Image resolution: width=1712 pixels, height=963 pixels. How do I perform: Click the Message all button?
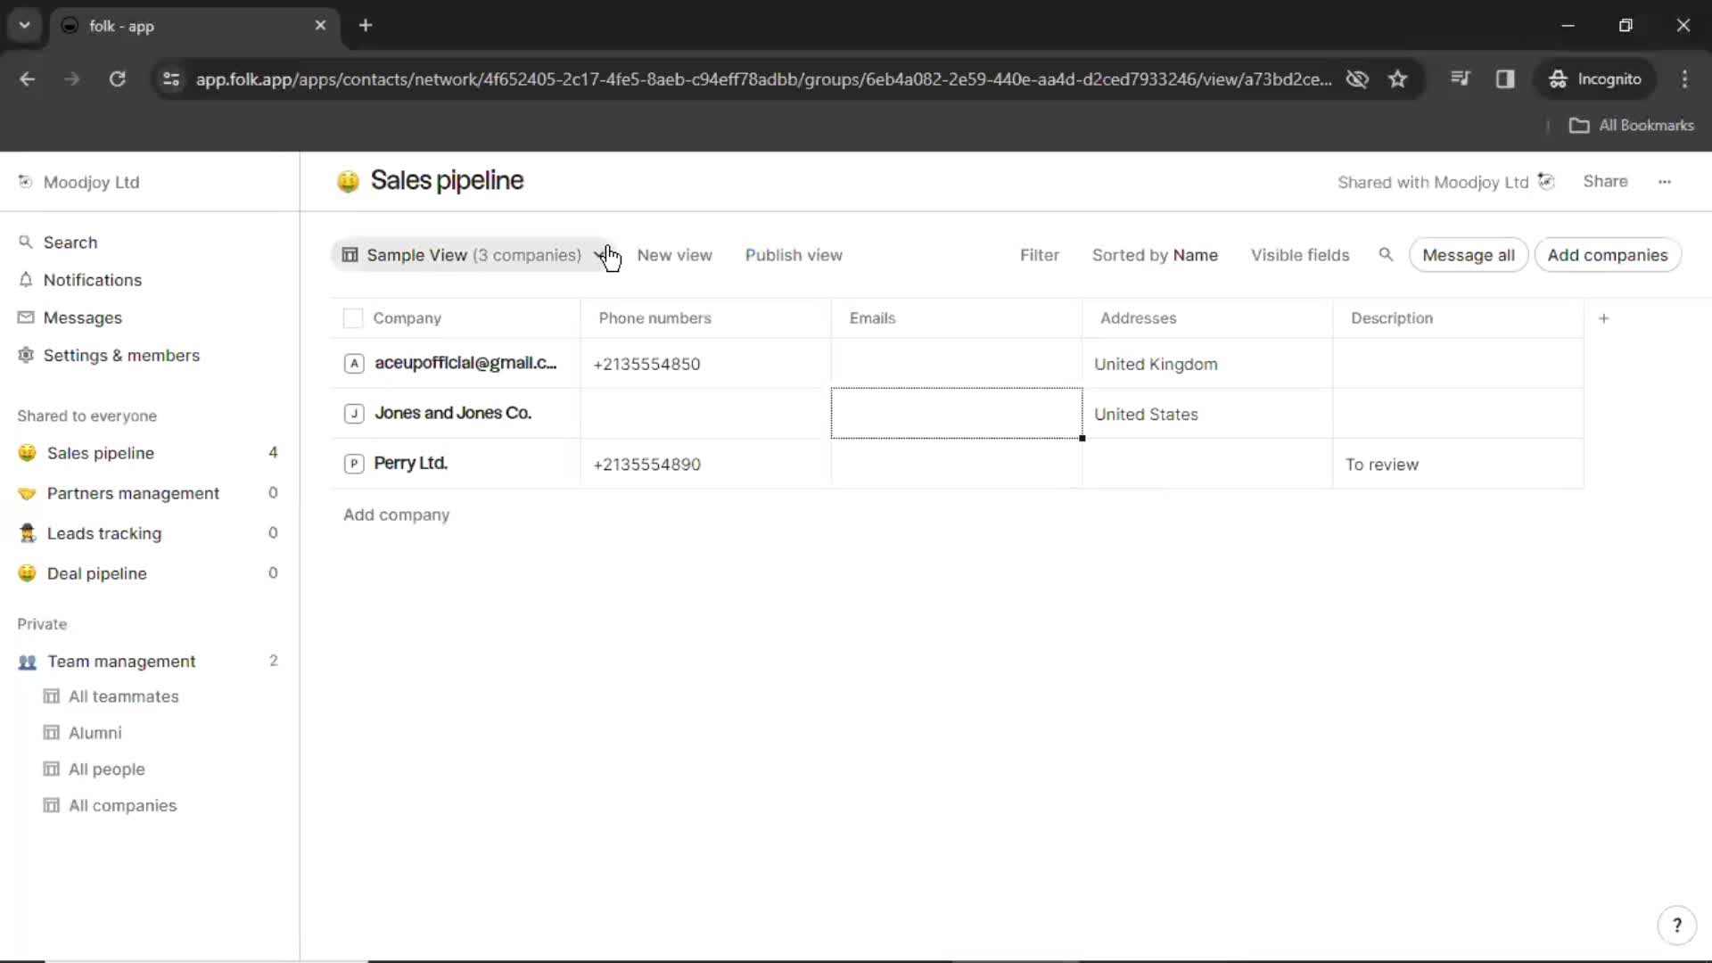coord(1468,254)
